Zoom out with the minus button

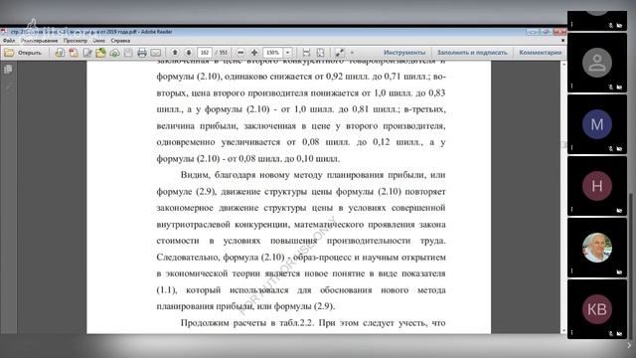240,53
